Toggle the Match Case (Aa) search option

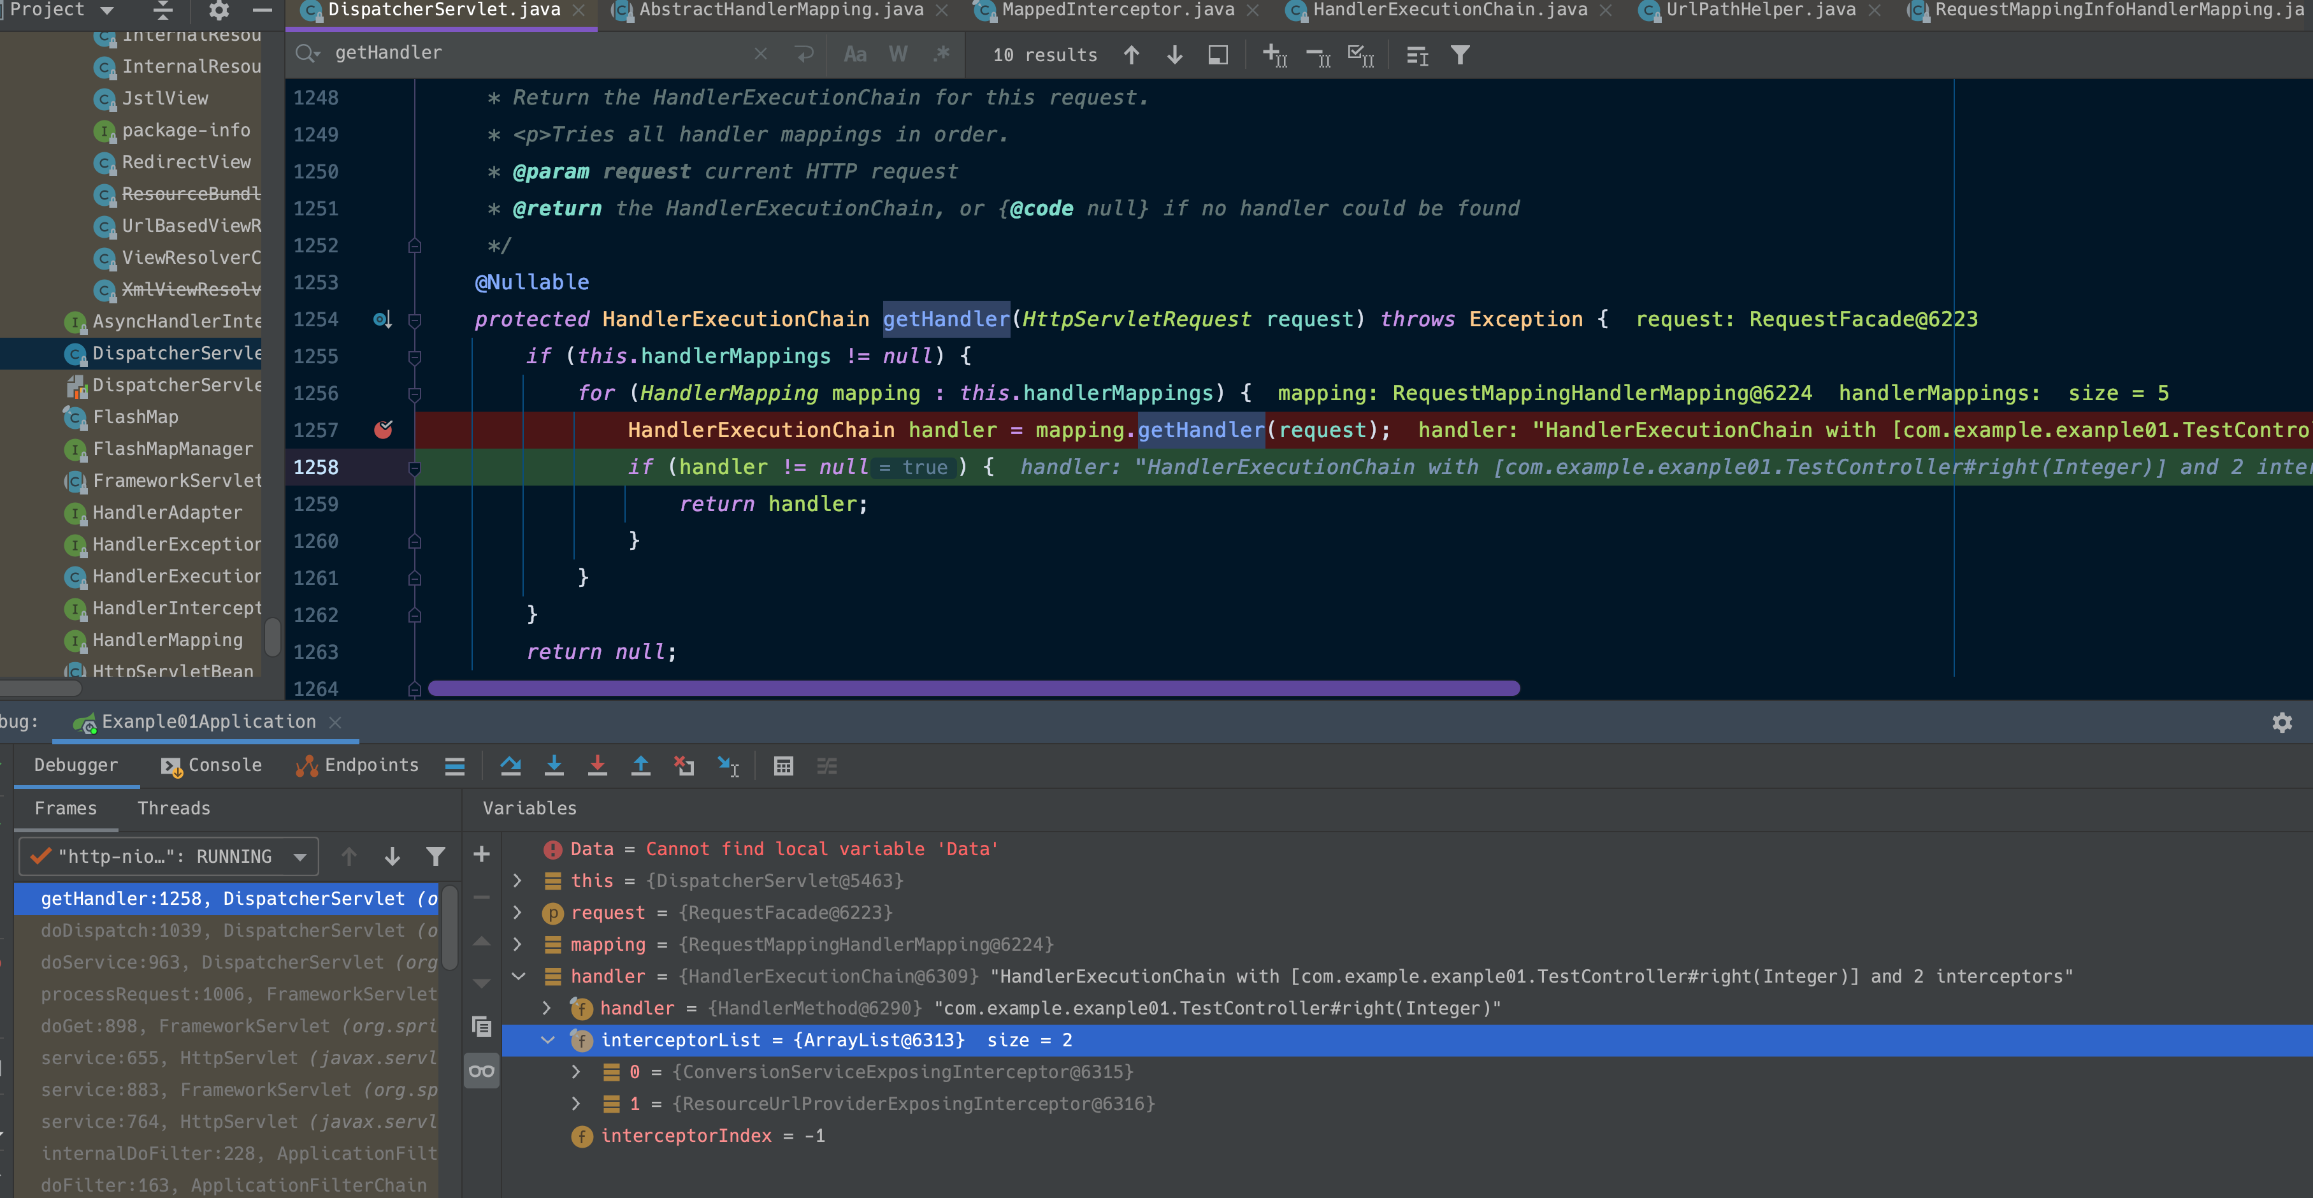coord(855,55)
